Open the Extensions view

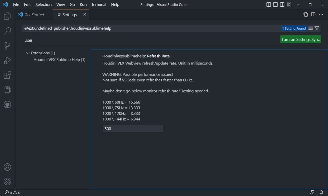[7, 75]
